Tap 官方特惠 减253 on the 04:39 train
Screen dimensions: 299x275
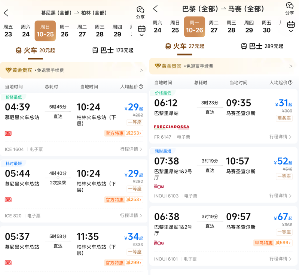pos(124,133)
